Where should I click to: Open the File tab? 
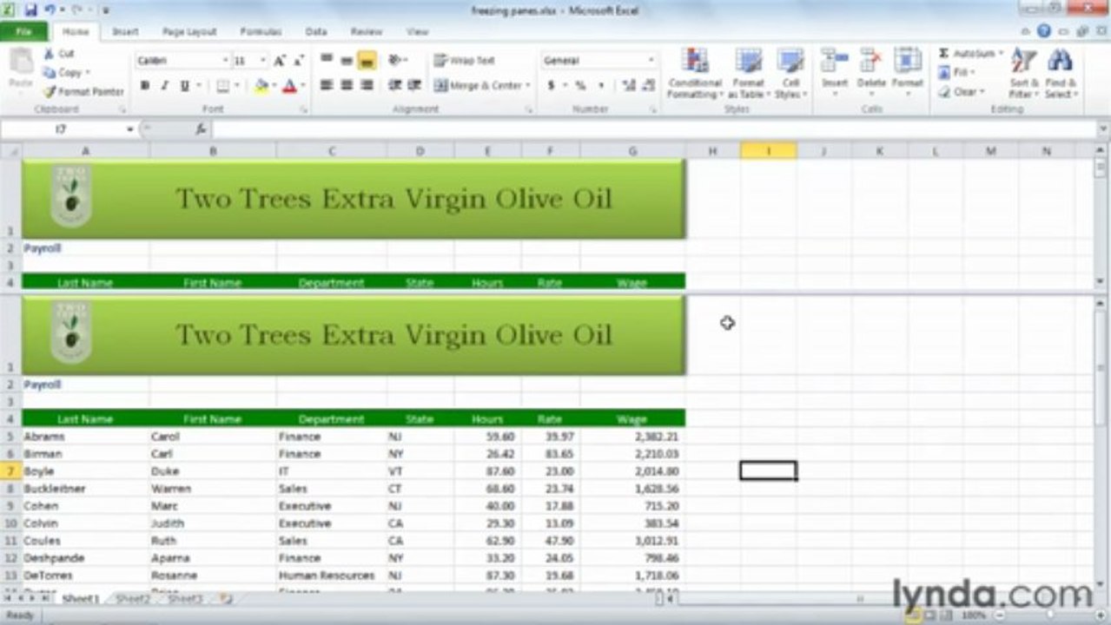pyautogui.click(x=23, y=31)
